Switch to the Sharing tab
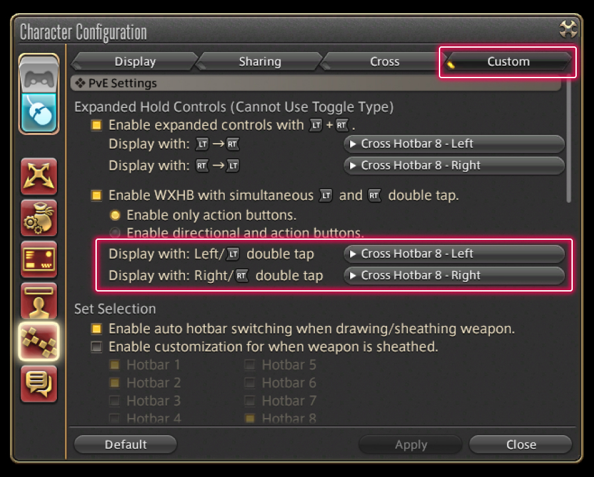The height and width of the screenshot is (477, 594). (x=260, y=62)
